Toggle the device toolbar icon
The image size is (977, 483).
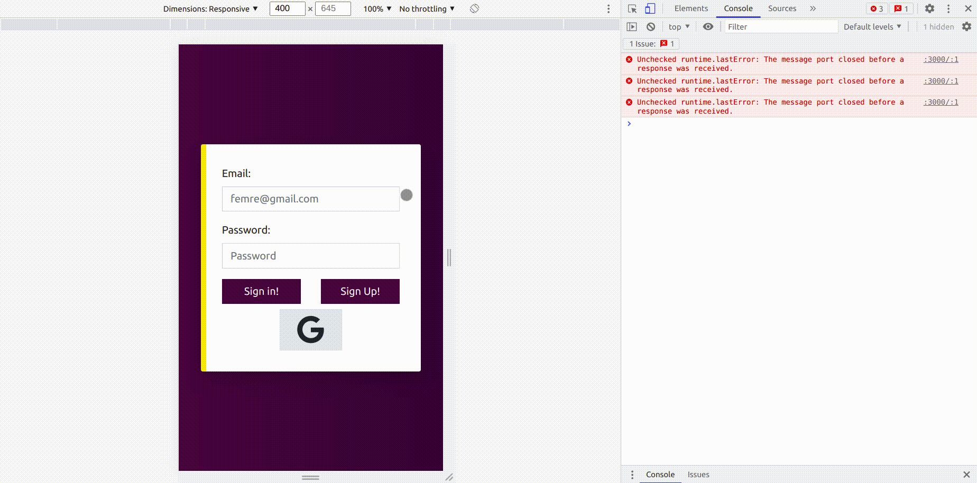[650, 8]
